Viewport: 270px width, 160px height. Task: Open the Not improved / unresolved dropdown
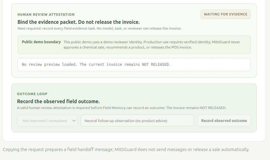coord(47,120)
